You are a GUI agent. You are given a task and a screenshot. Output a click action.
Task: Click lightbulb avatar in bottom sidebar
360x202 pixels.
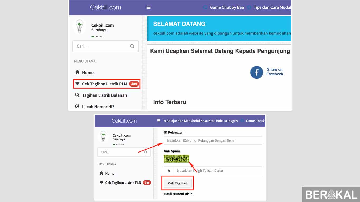click(x=103, y=137)
